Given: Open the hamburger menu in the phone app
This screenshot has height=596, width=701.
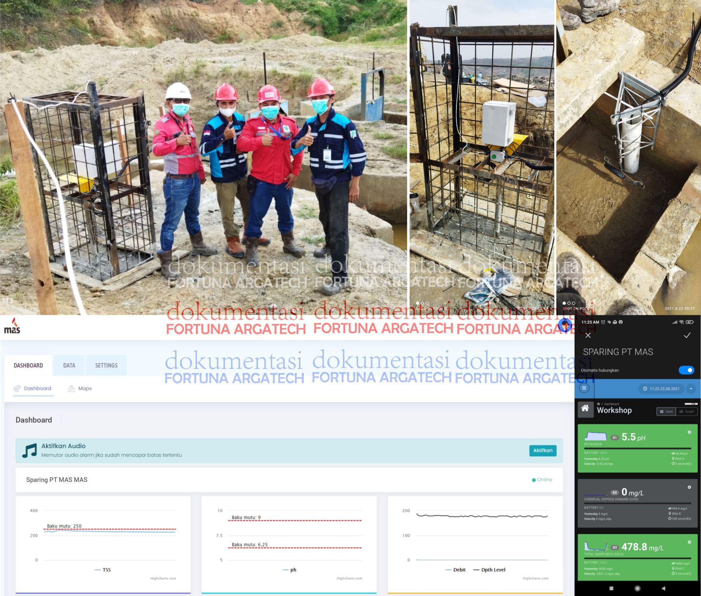Looking at the screenshot, I should point(584,388).
